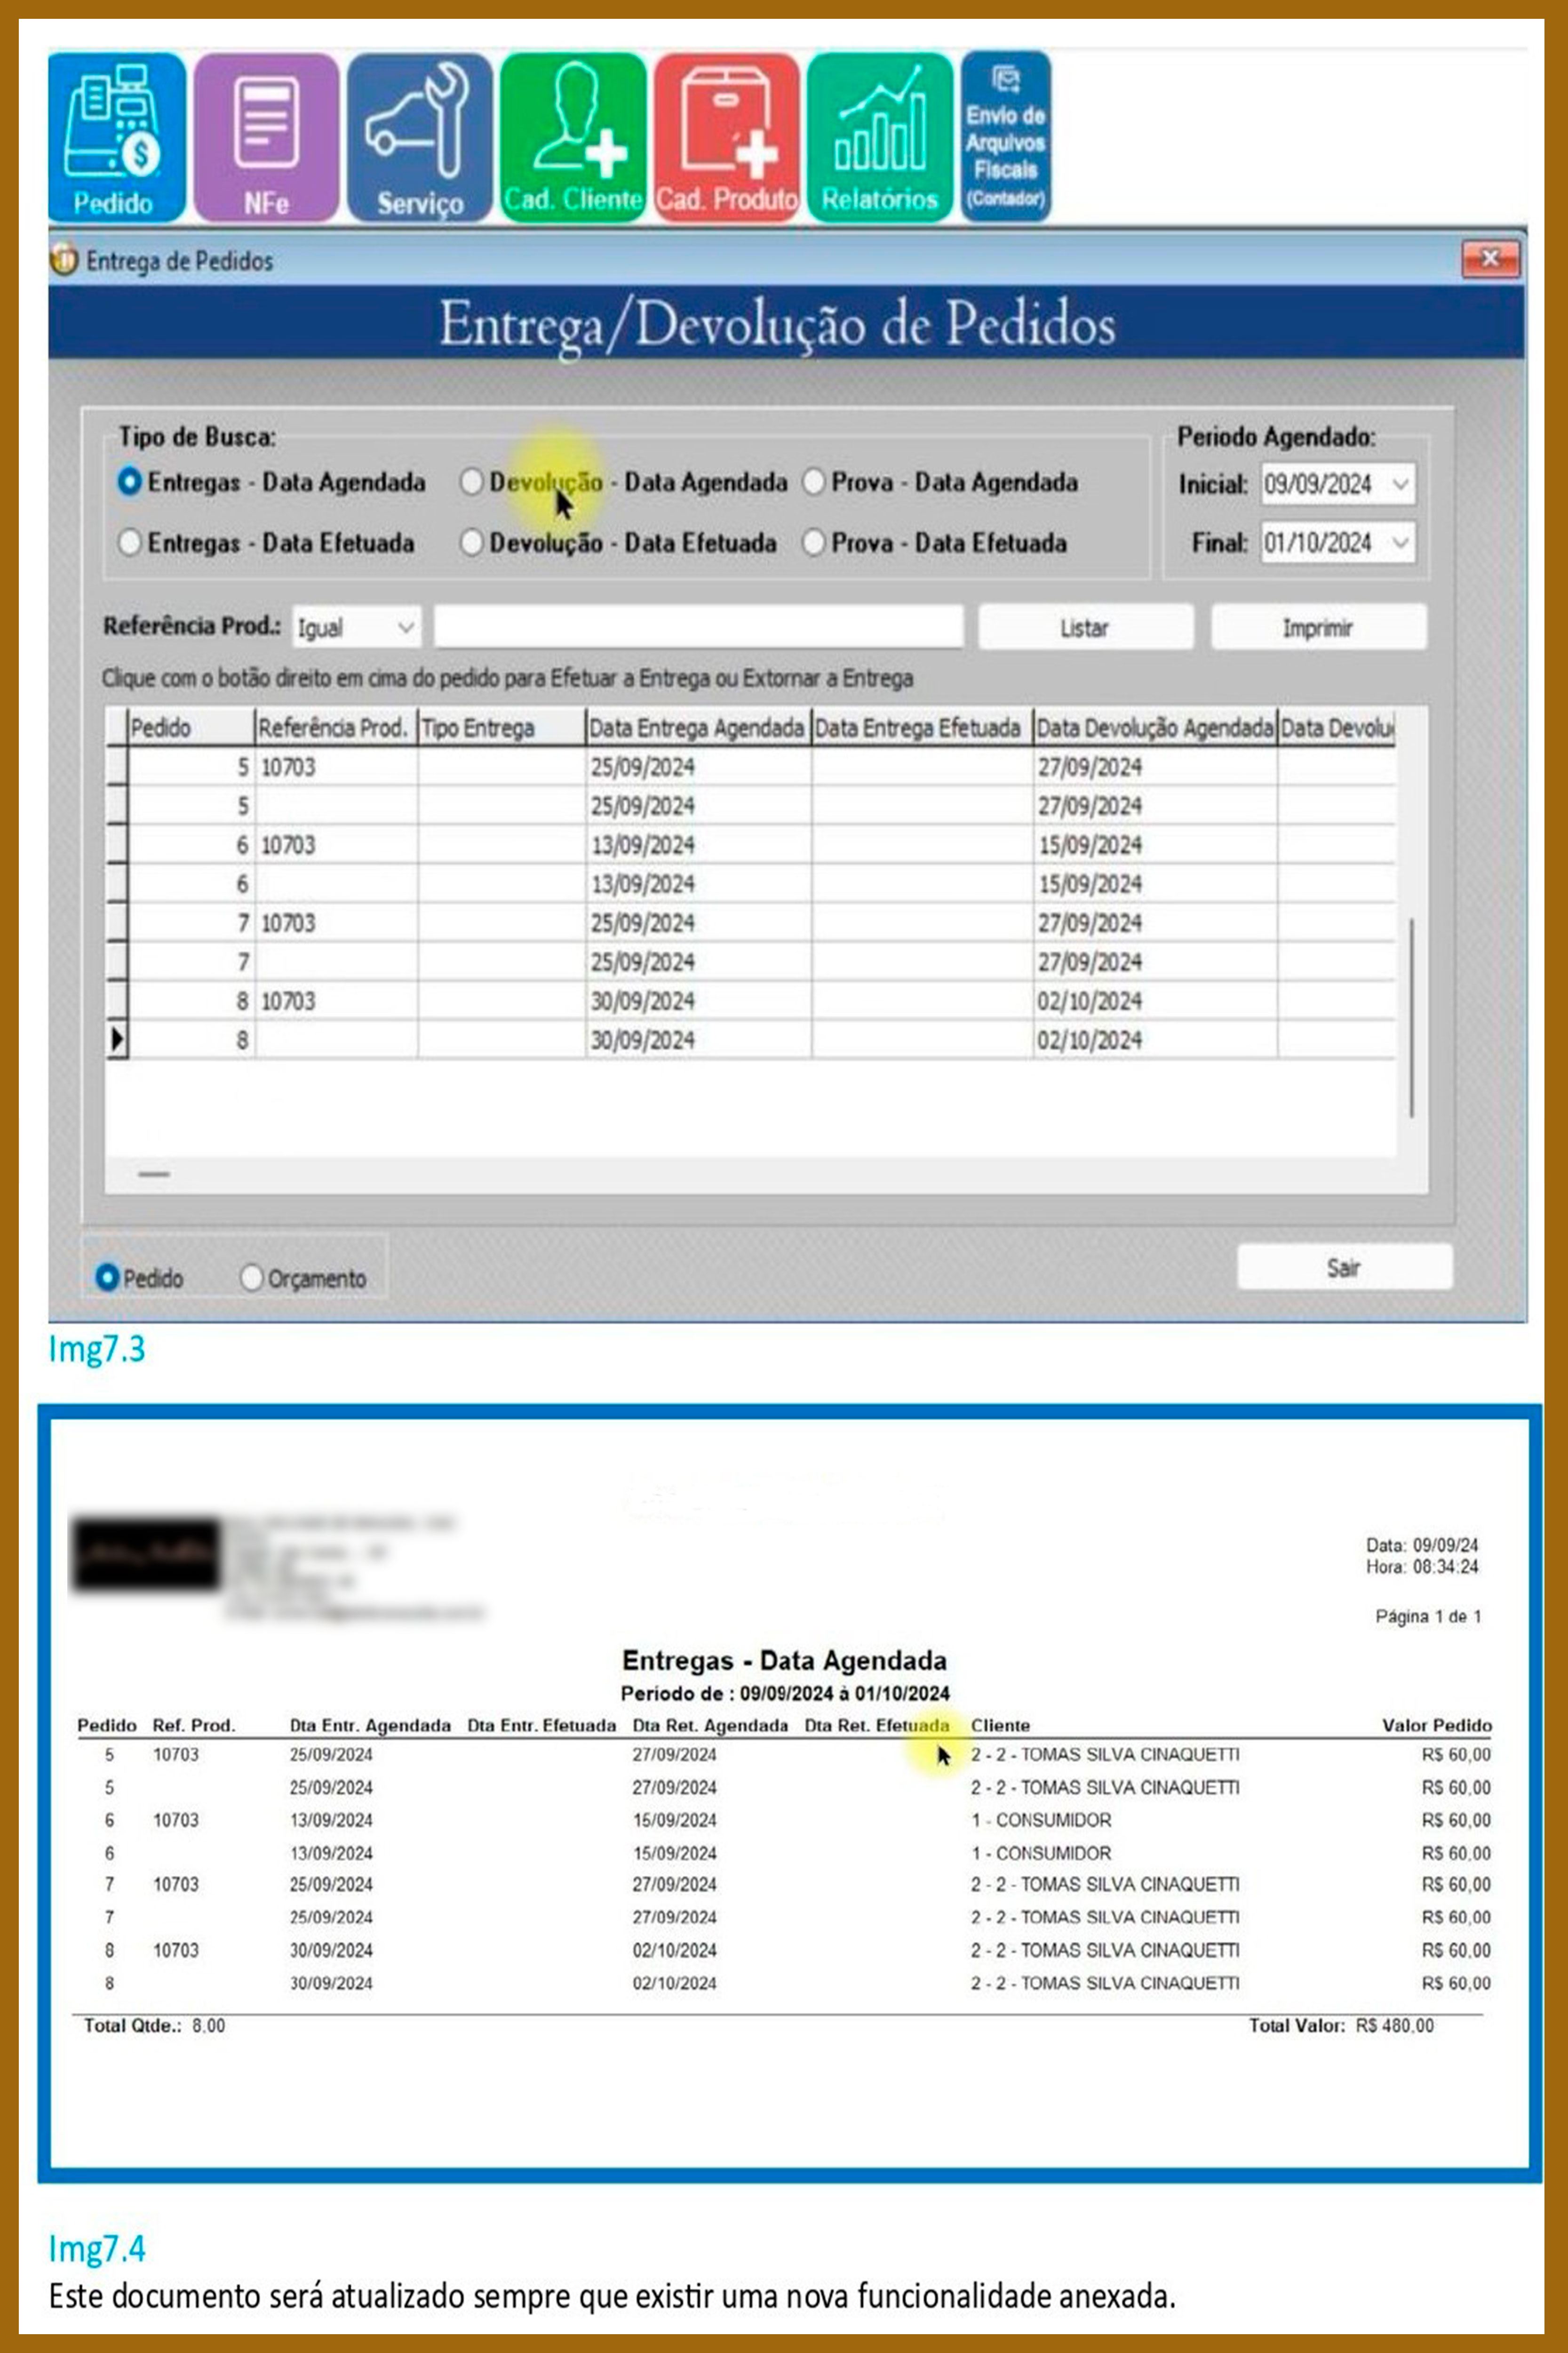This screenshot has height=2353, width=1568.
Task: Open the Cad. Cliente icon
Action: tap(572, 137)
